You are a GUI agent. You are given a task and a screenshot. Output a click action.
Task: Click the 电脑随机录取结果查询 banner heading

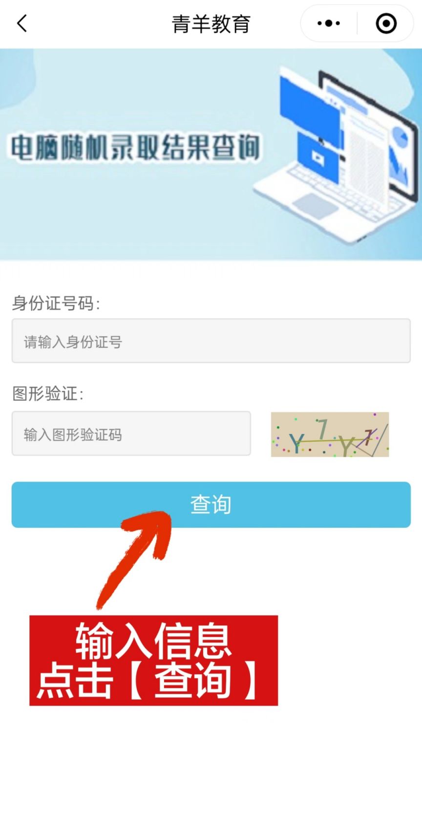click(x=135, y=148)
